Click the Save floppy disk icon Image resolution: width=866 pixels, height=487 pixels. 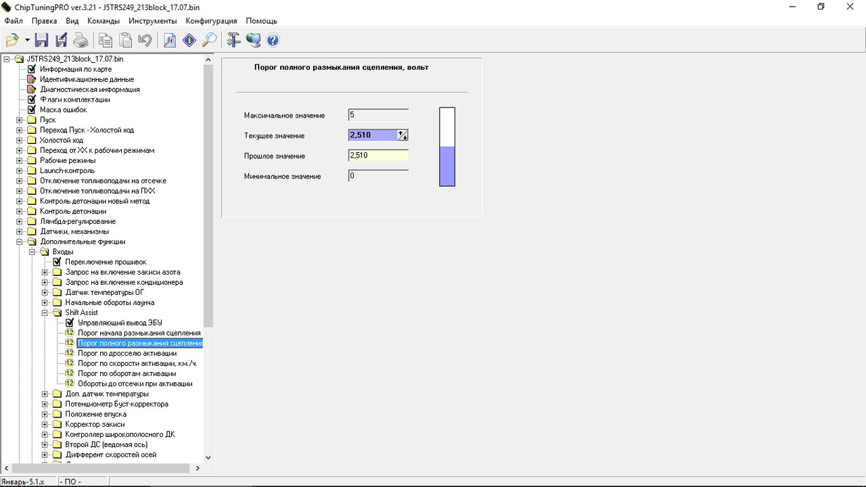point(41,41)
